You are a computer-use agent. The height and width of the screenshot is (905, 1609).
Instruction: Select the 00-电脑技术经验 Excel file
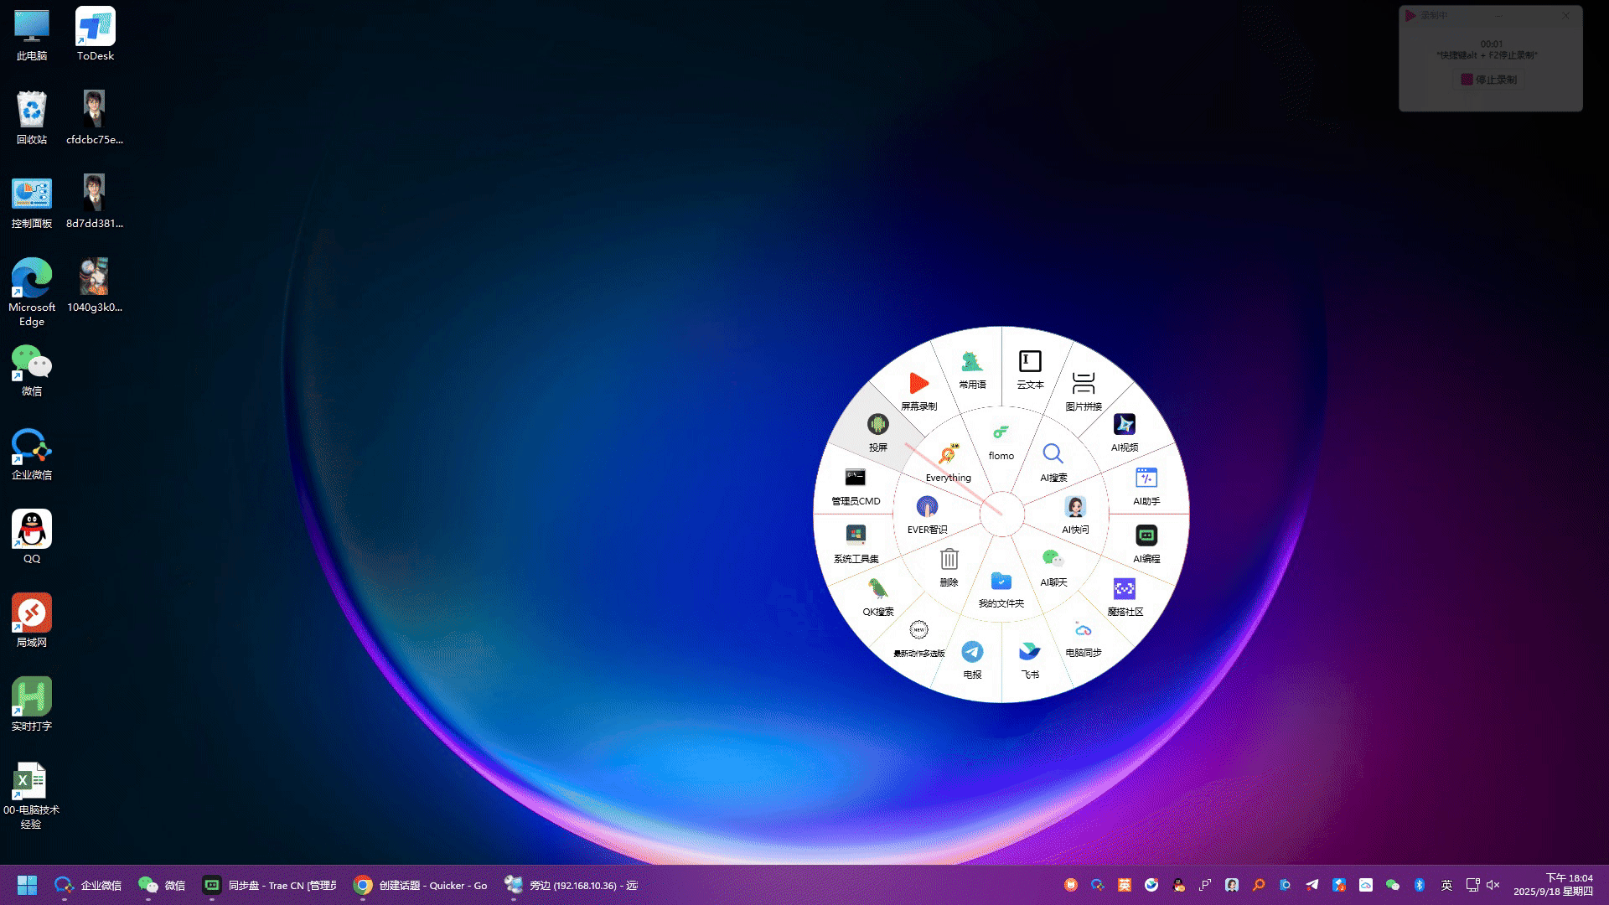pos(31,796)
